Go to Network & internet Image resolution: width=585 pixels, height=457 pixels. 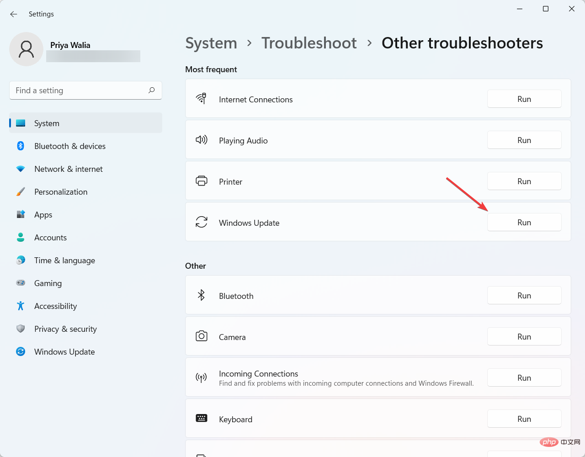tap(86, 169)
